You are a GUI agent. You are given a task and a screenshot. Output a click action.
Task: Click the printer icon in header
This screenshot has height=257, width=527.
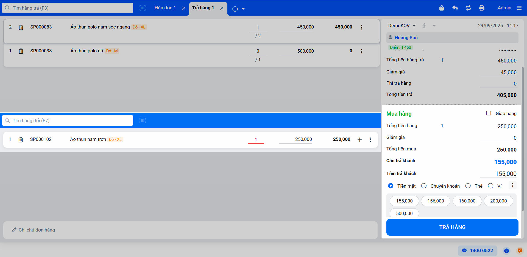click(482, 8)
